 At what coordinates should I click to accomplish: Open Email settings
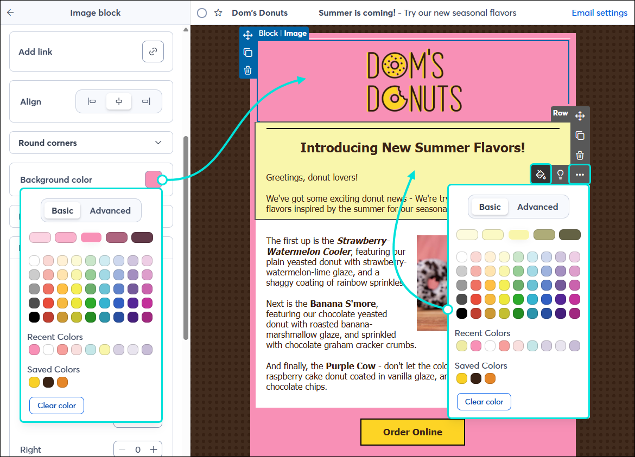599,12
